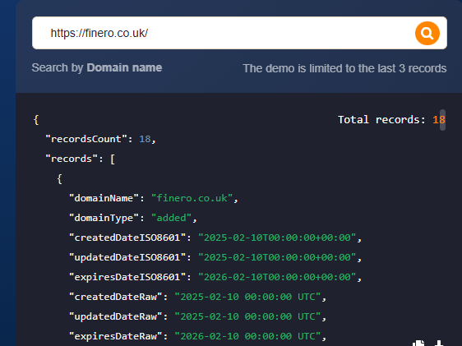Viewport: 462px width, 346px height.
Task: Click the "Search by Domain name" label
Action: (x=97, y=67)
